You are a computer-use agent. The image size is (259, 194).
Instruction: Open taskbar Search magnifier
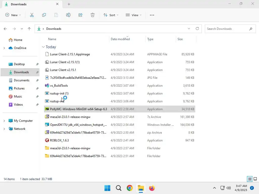pos(119,188)
